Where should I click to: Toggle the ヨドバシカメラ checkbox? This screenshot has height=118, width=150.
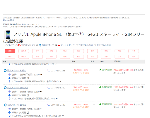[x=16, y=45]
